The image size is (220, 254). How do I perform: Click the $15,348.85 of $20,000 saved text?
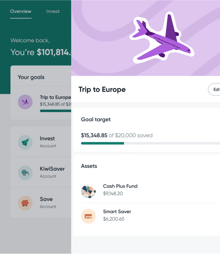117,135
